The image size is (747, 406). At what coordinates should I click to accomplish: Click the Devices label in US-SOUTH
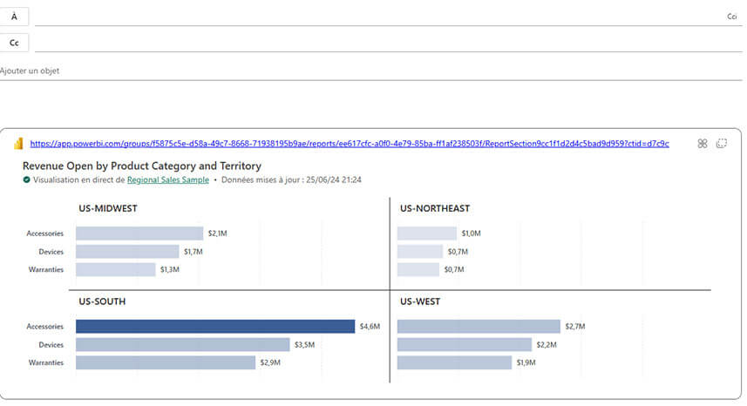coord(51,345)
